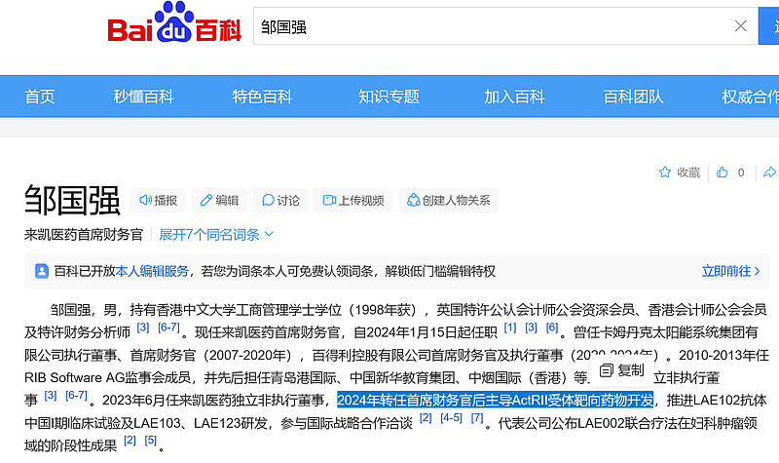Click the Baidu Baike logo
Screen dimensions: 779x463
[x=174, y=22]
